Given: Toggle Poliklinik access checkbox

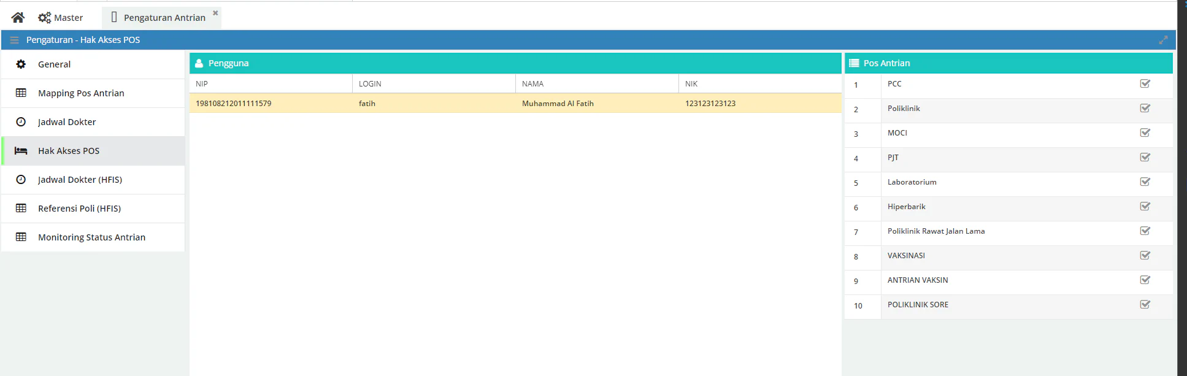Looking at the screenshot, I should pyautogui.click(x=1145, y=108).
